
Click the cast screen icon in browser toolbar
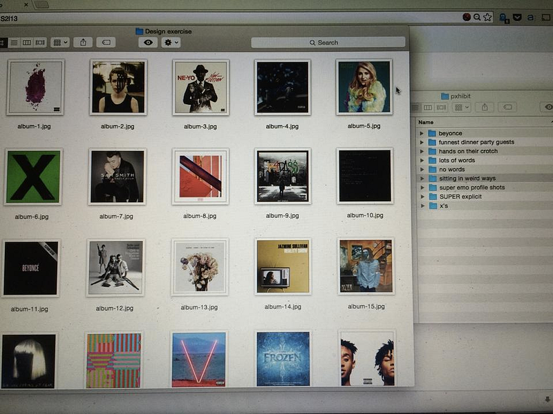pyautogui.click(x=546, y=17)
